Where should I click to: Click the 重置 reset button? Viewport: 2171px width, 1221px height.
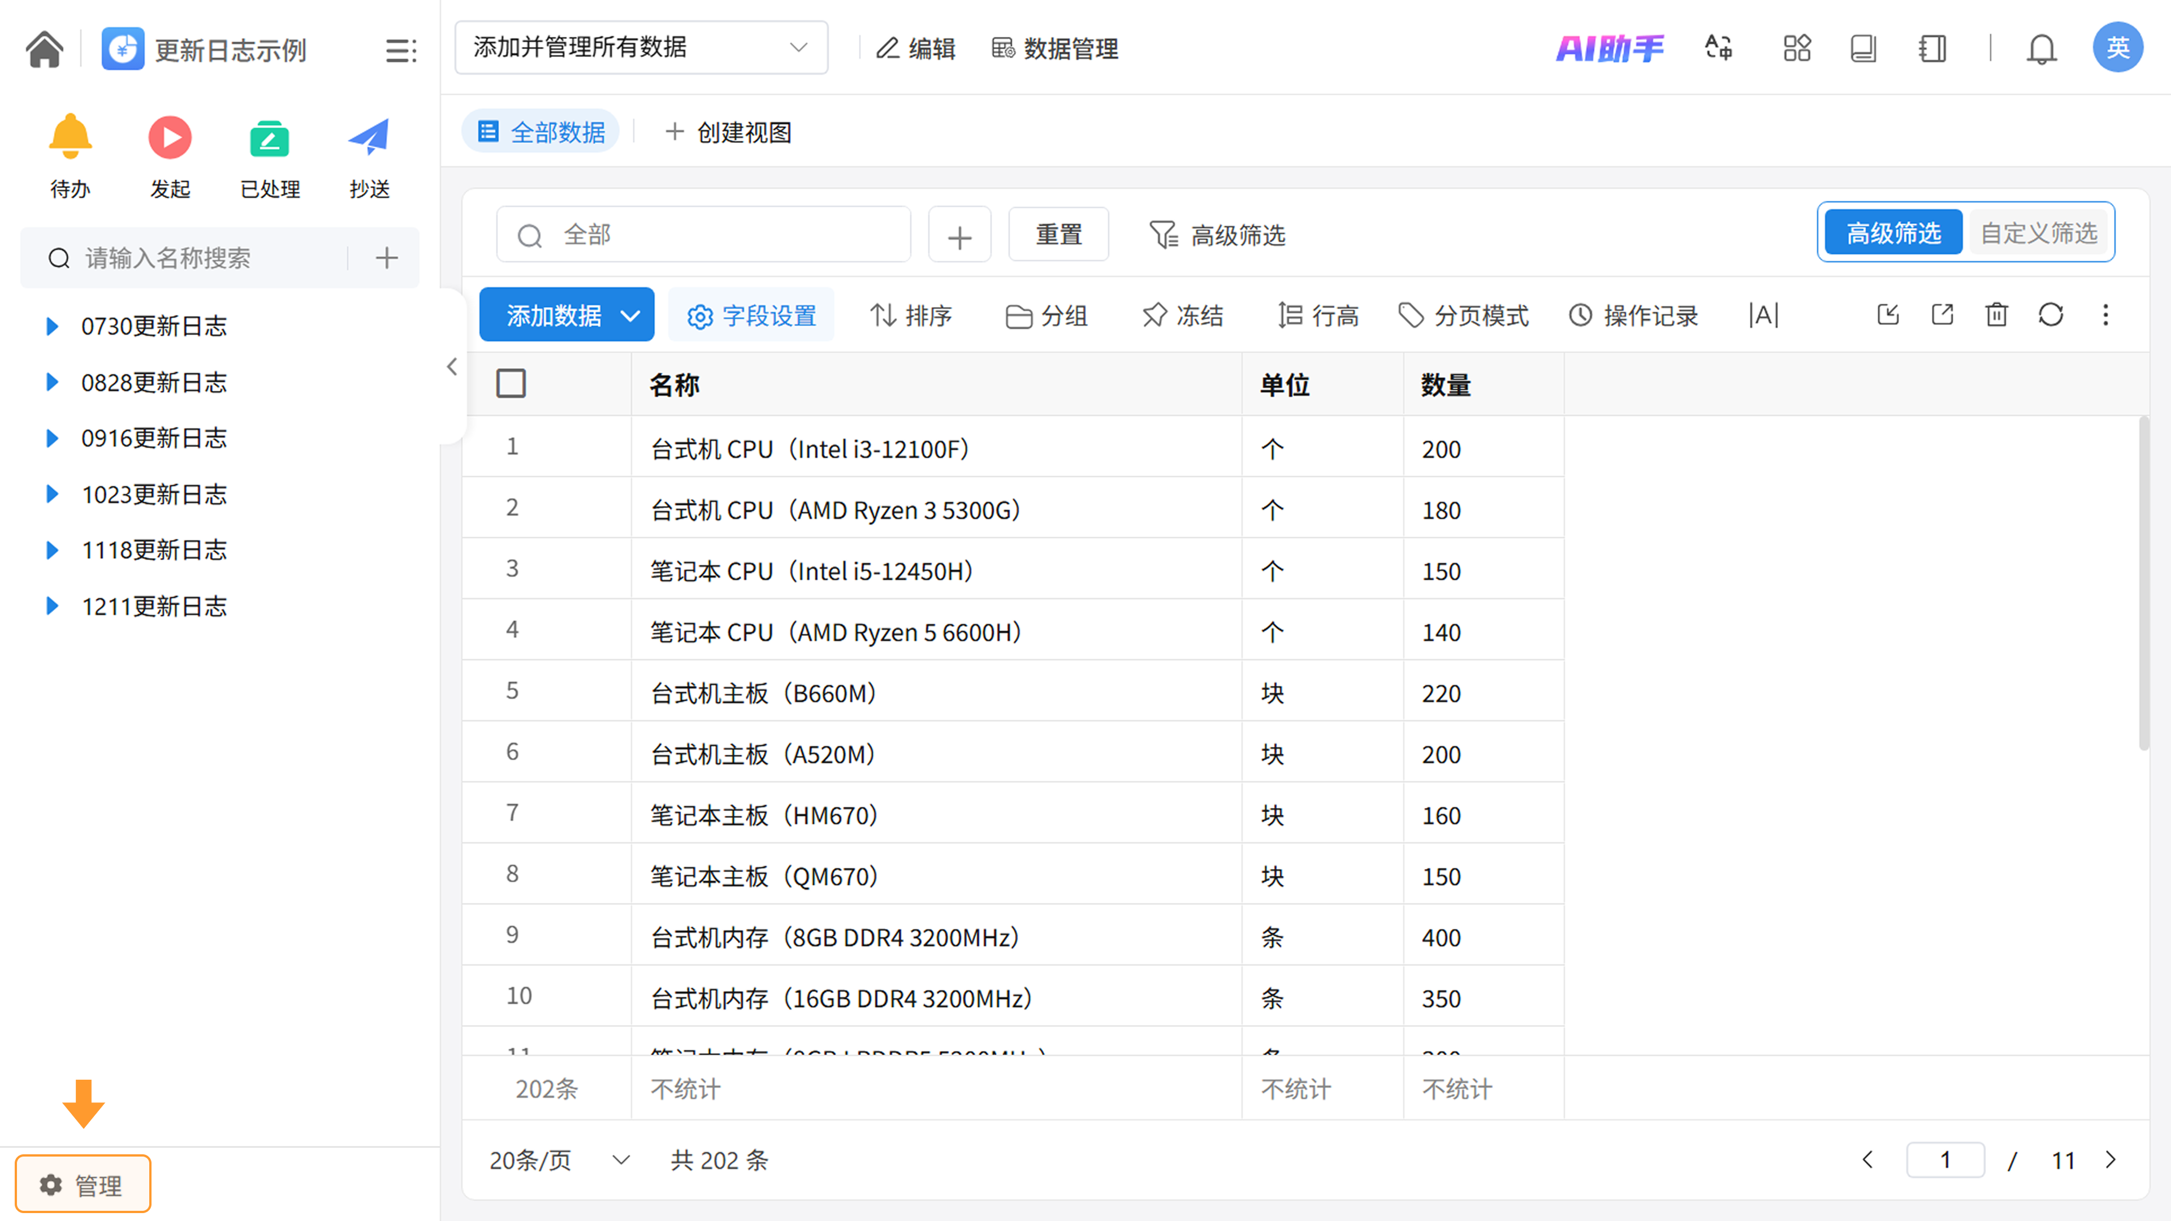(x=1058, y=234)
